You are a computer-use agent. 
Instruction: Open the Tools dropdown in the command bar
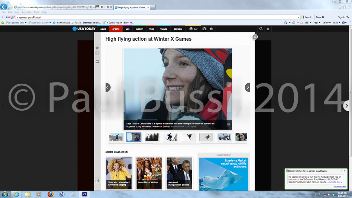(x=336, y=23)
